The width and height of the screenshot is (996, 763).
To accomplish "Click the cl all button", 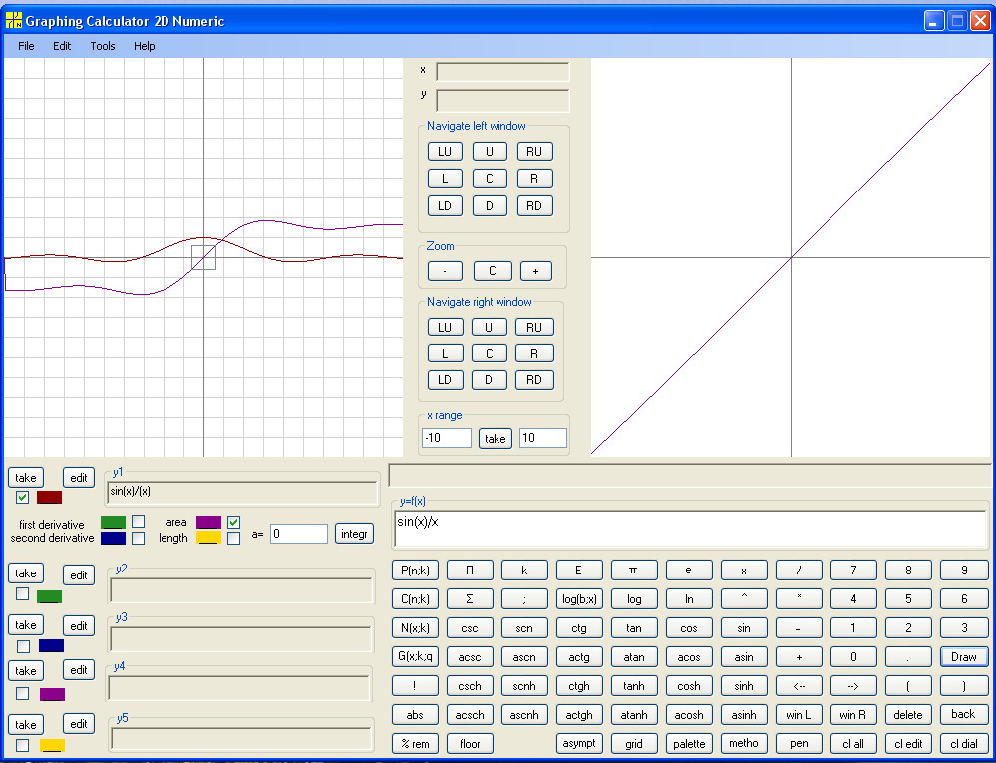I will click(853, 743).
